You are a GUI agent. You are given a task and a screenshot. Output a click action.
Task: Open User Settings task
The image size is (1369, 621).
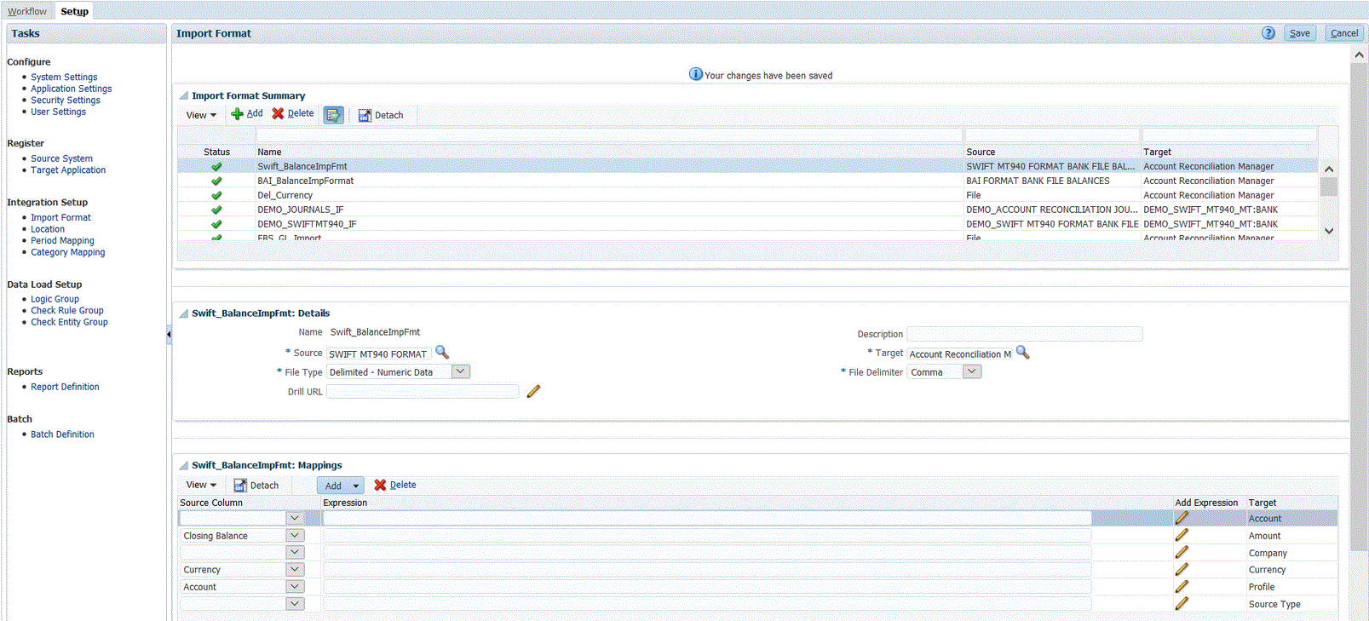pos(58,112)
